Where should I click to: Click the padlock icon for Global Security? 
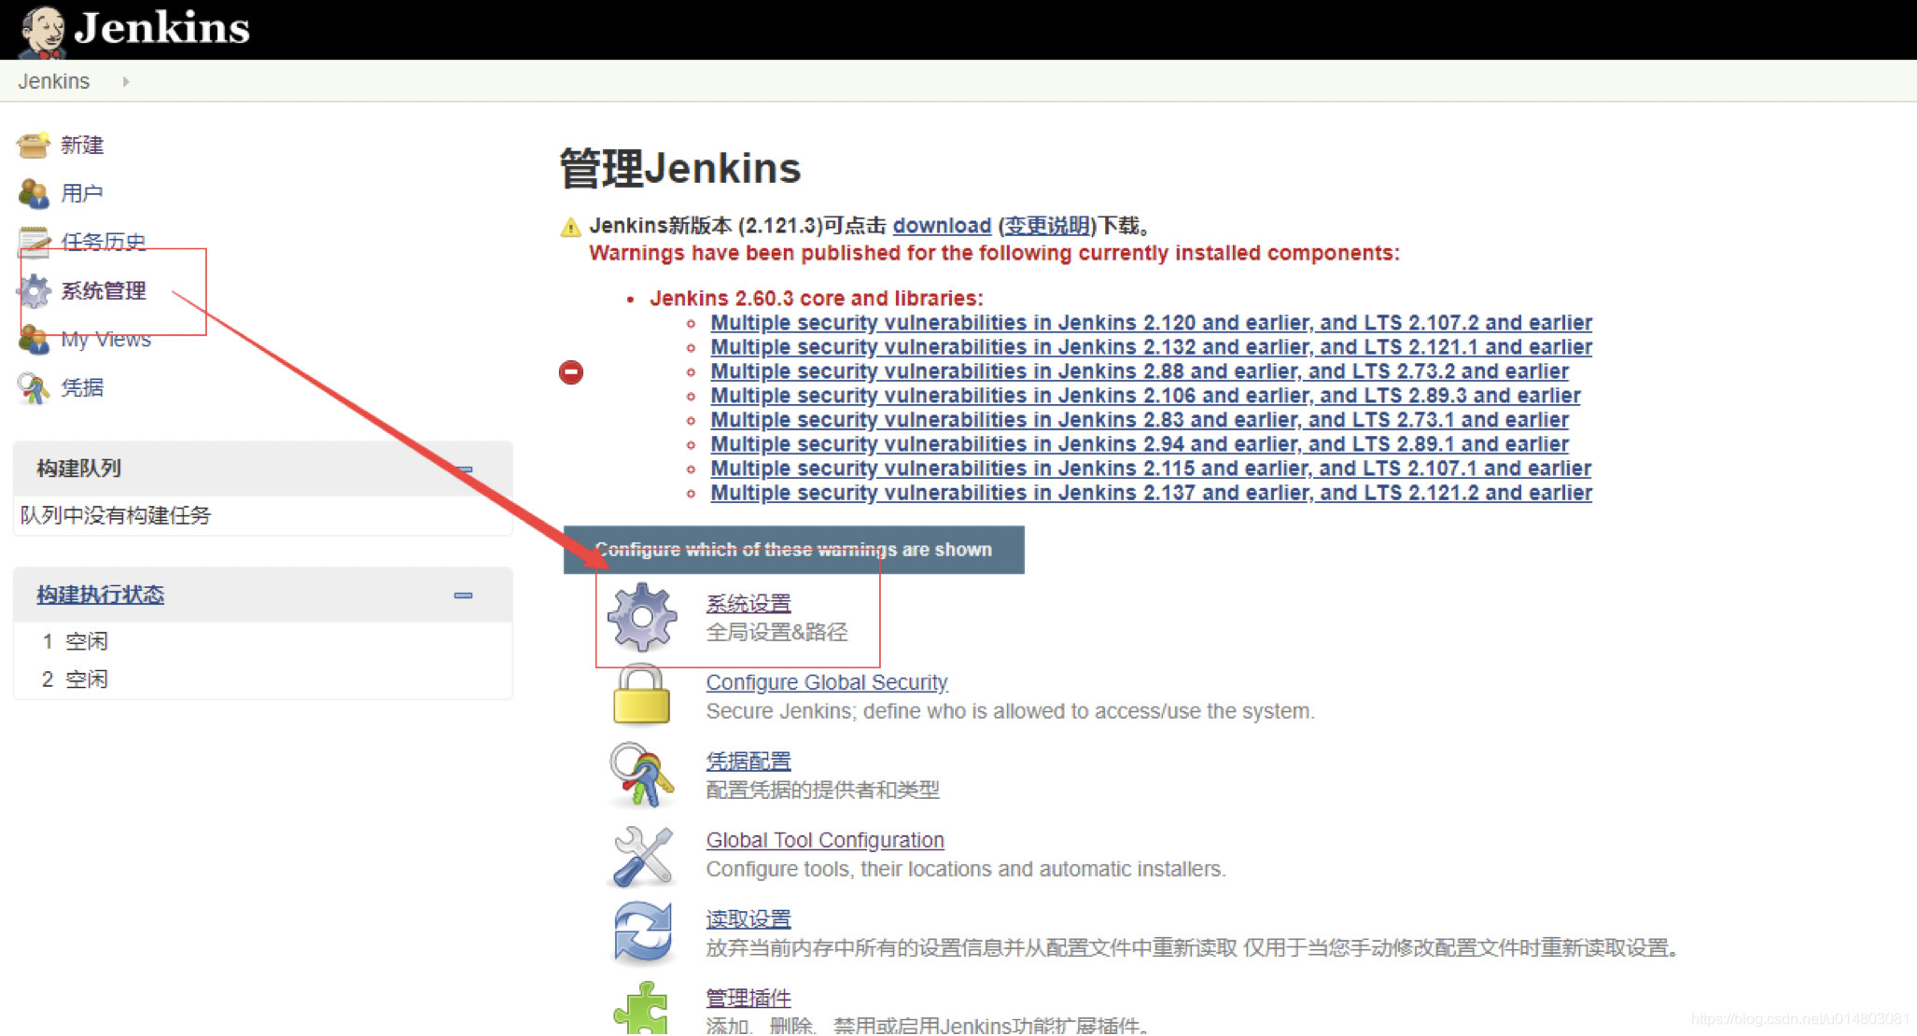point(641,694)
